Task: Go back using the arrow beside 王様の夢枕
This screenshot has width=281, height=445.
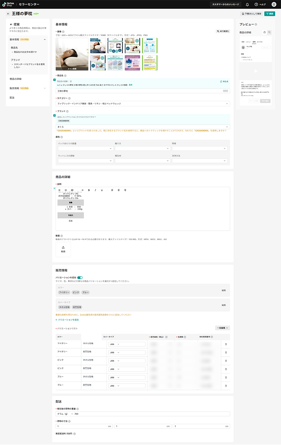Action: click(8, 14)
